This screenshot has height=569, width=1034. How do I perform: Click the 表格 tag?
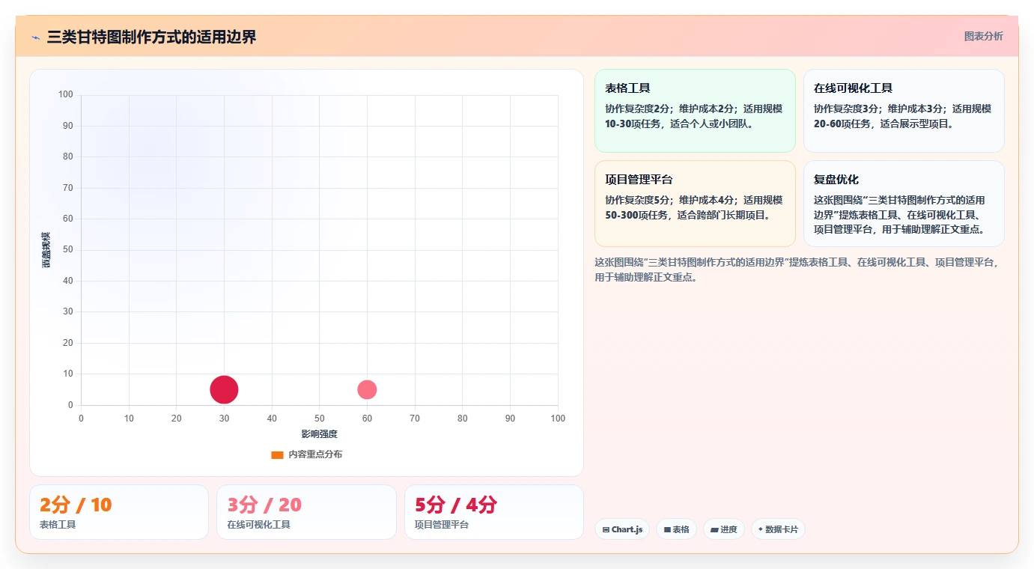pos(676,529)
